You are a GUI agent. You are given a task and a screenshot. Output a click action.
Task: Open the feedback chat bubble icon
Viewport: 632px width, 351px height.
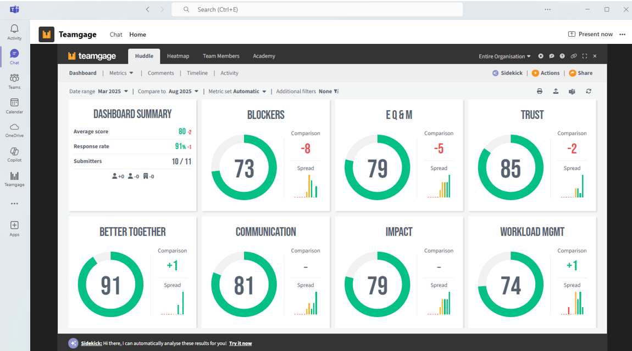[x=552, y=56]
